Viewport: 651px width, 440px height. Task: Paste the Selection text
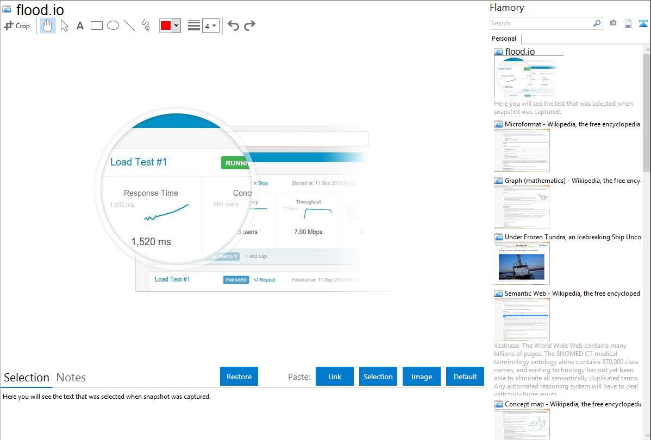click(x=378, y=377)
